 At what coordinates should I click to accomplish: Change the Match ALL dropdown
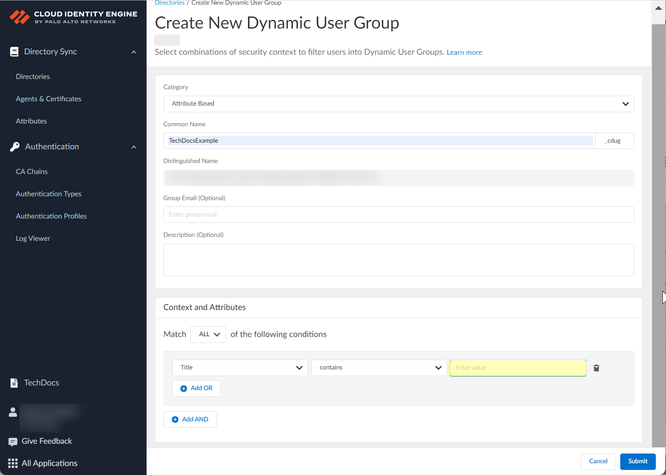(x=208, y=335)
